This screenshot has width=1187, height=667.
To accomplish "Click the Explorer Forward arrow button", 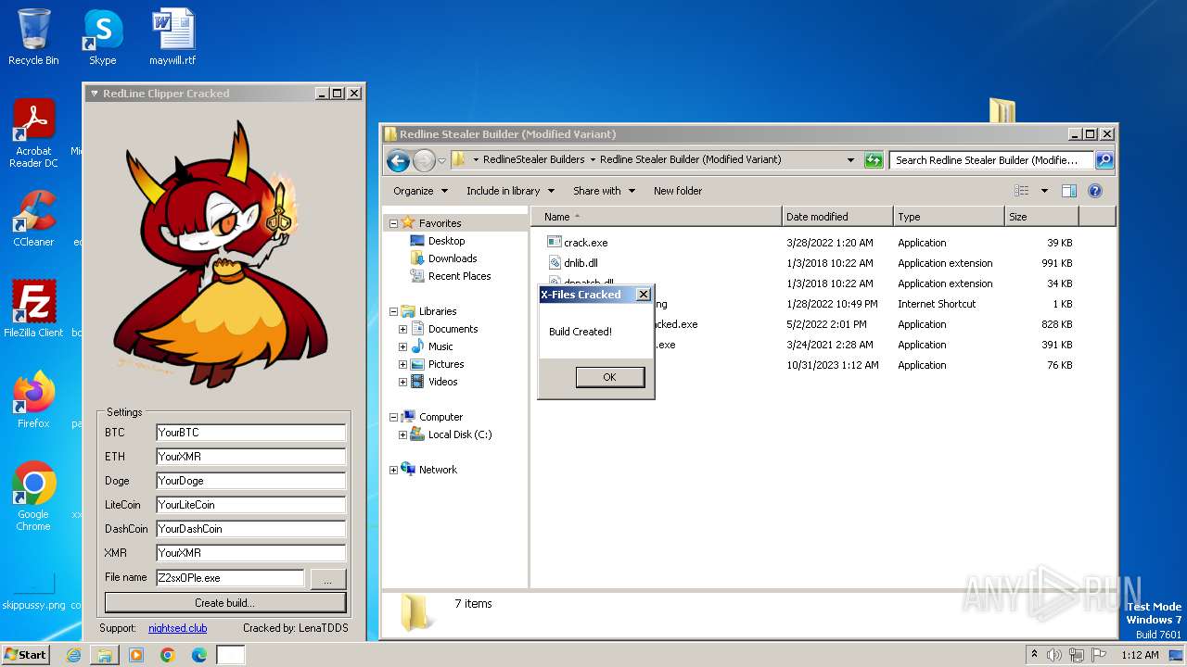I will click(424, 160).
